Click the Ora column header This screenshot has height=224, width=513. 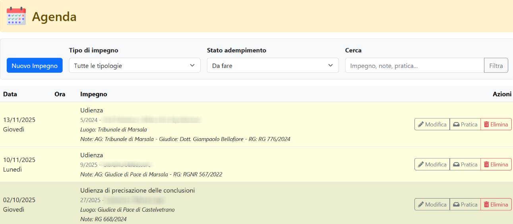(x=60, y=94)
